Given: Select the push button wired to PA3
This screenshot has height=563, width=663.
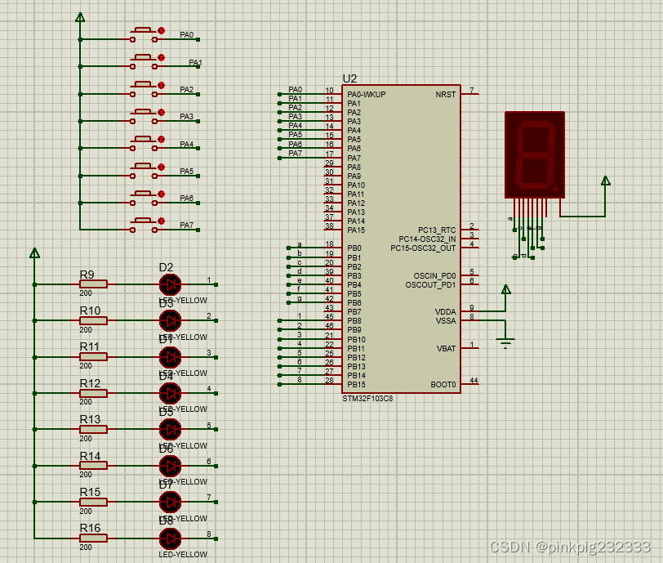Looking at the screenshot, I should [144, 116].
